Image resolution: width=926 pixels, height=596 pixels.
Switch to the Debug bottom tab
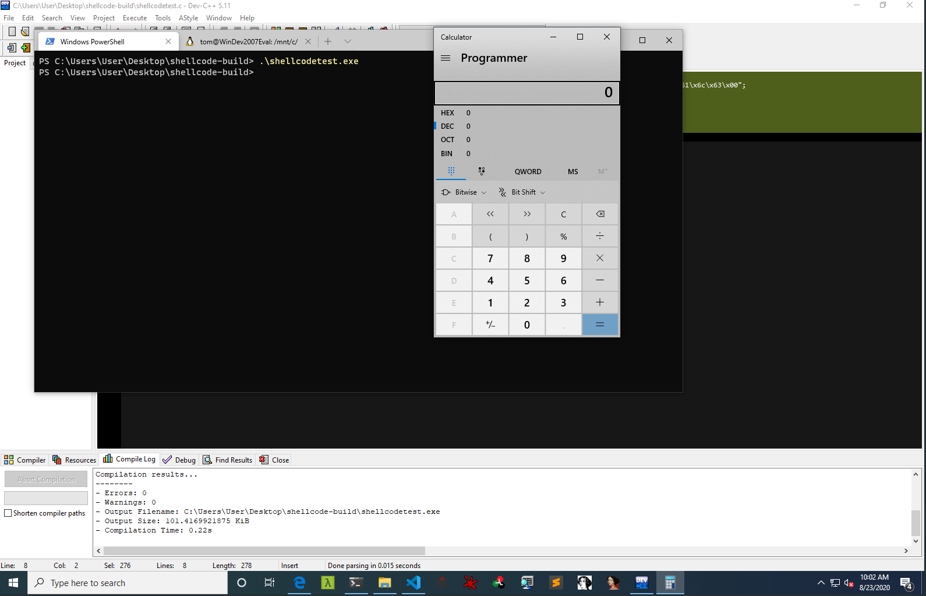coord(179,460)
